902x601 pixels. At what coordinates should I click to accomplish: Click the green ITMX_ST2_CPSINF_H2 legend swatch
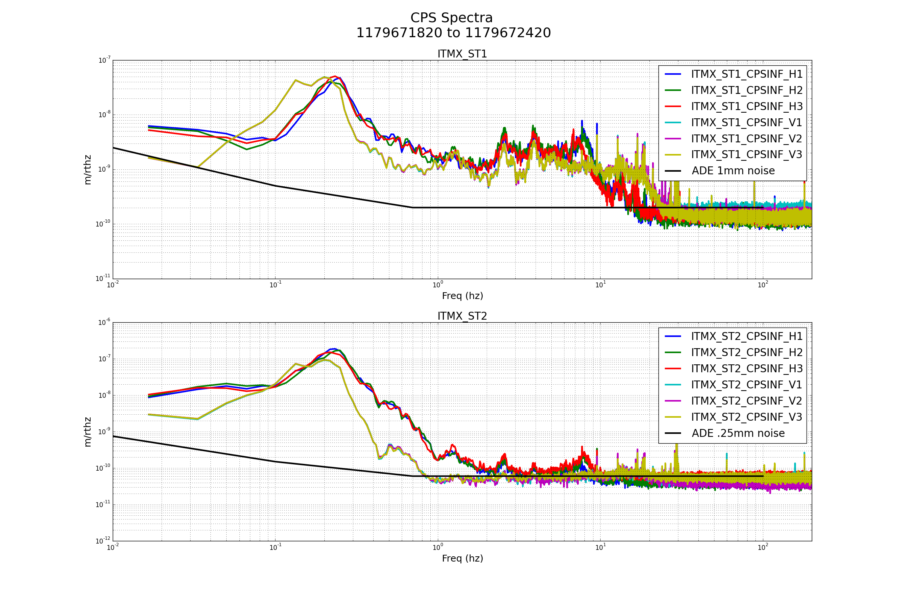[673, 352]
